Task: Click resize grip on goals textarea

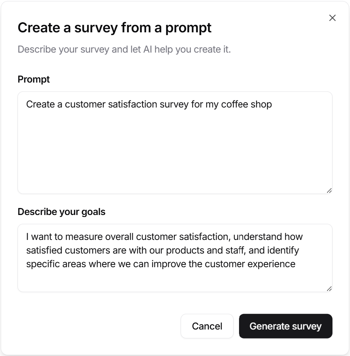Action: coord(329,289)
